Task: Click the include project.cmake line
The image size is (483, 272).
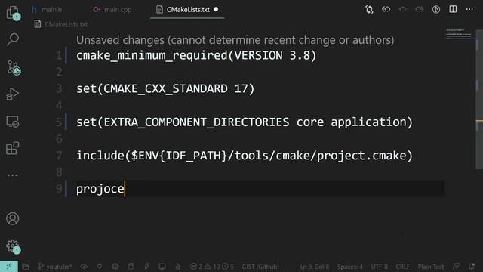Action: tap(245, 156)
